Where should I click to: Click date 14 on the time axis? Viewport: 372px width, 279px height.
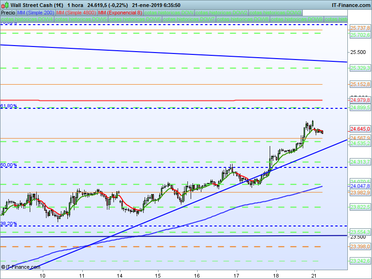coord(120,276)
